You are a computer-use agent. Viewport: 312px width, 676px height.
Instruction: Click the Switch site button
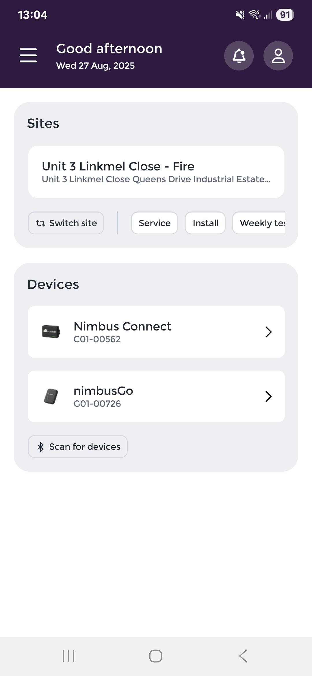coord(66,223)
